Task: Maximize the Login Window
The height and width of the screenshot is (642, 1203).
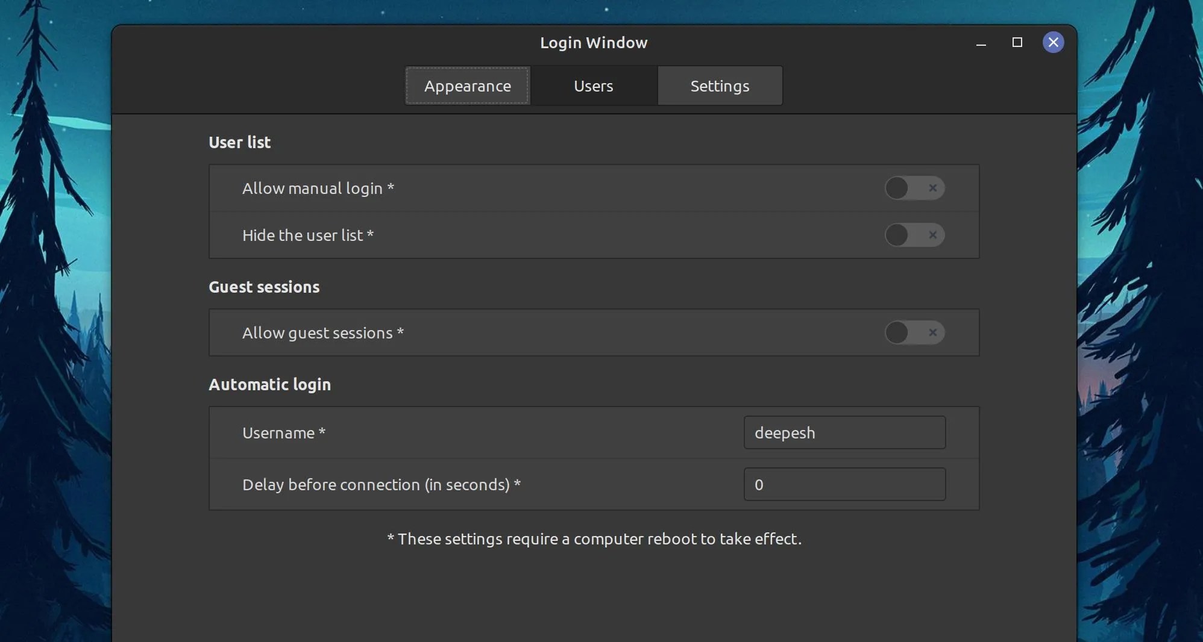Action: (x=1017, y=43)
